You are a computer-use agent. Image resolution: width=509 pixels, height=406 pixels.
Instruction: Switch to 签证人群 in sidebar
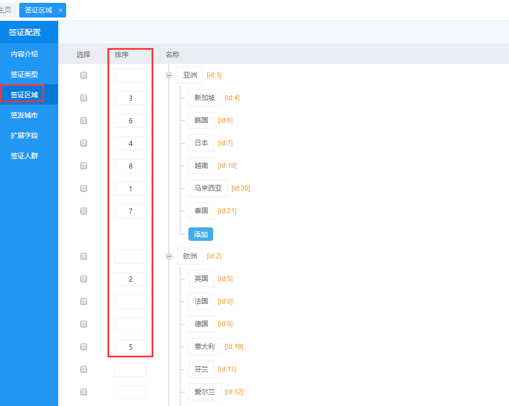[24, 156]
